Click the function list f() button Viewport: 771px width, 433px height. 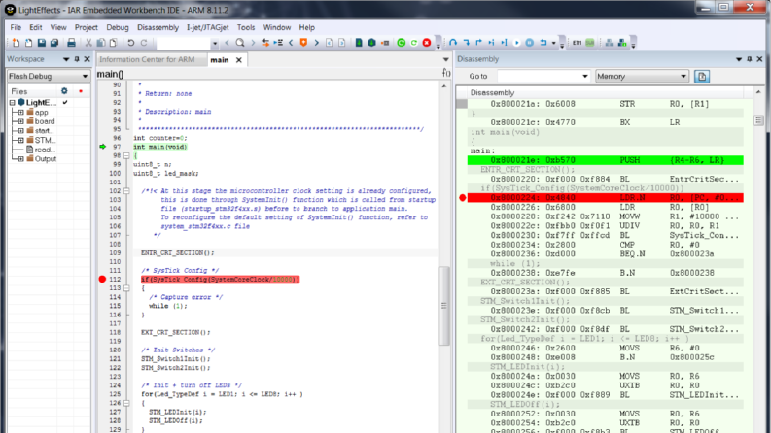tap(446, 73)
